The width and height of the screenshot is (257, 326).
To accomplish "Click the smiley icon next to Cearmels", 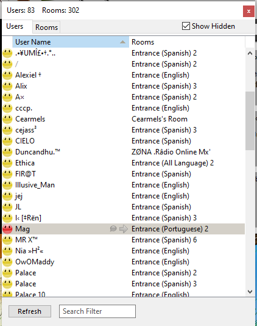I will (7, 119).
